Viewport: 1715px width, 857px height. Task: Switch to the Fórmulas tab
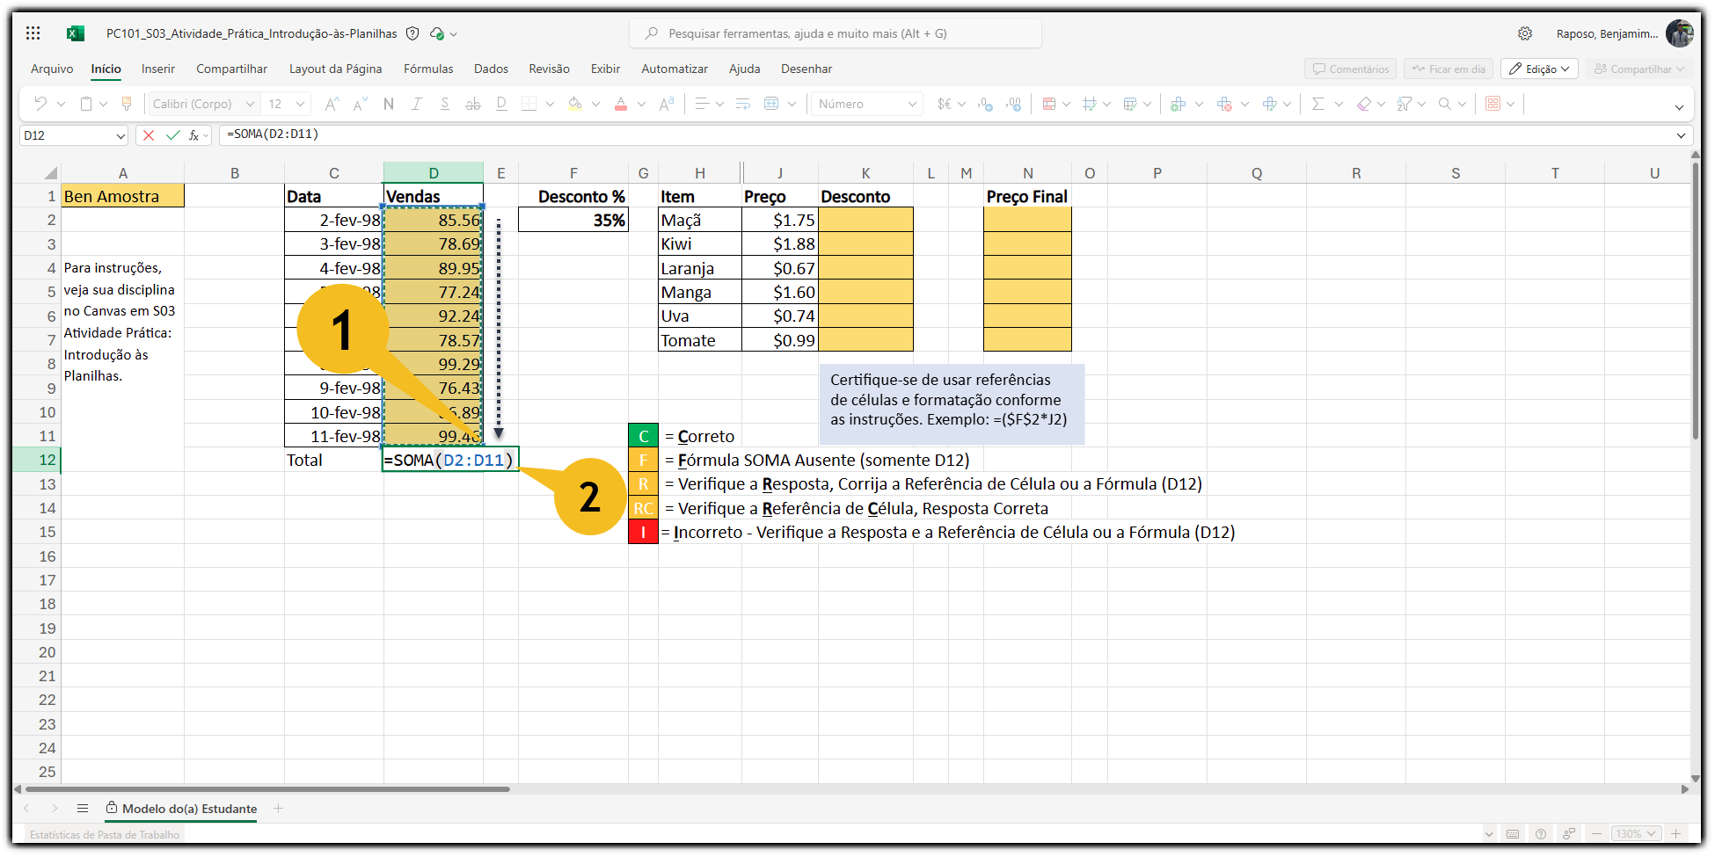(x=428, y=69)
